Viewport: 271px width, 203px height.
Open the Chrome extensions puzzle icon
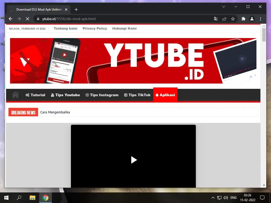coord(243,19)
